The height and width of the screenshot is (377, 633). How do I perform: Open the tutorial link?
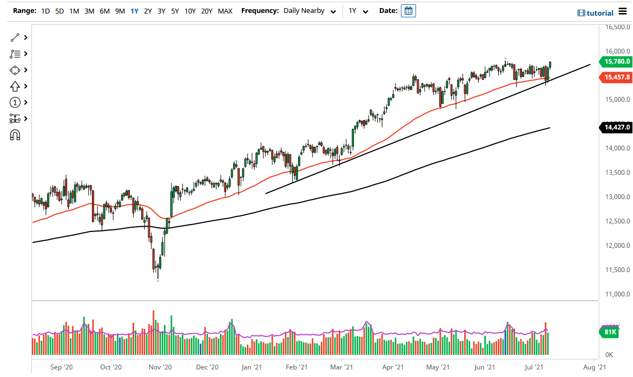(600, 13)
